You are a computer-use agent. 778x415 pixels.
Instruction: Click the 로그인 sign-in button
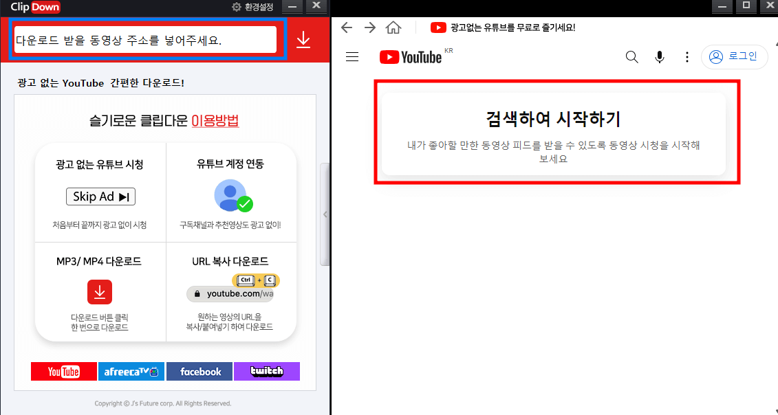pyautogui.click(x=735, y=57)
